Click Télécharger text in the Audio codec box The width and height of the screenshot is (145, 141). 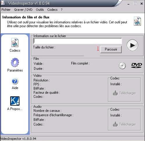coord(128,124)
